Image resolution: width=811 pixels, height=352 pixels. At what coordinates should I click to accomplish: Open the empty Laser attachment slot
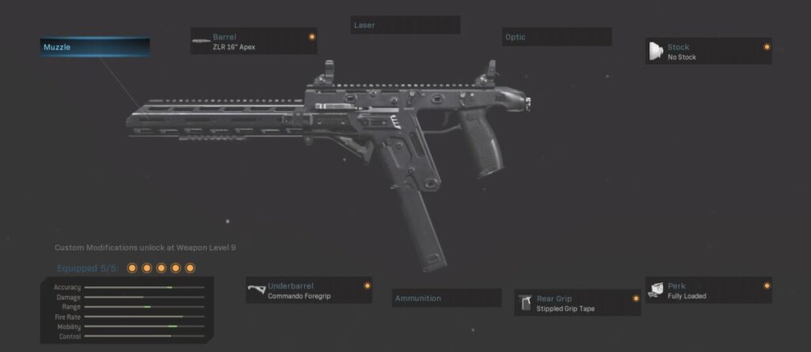click(405, 25)
